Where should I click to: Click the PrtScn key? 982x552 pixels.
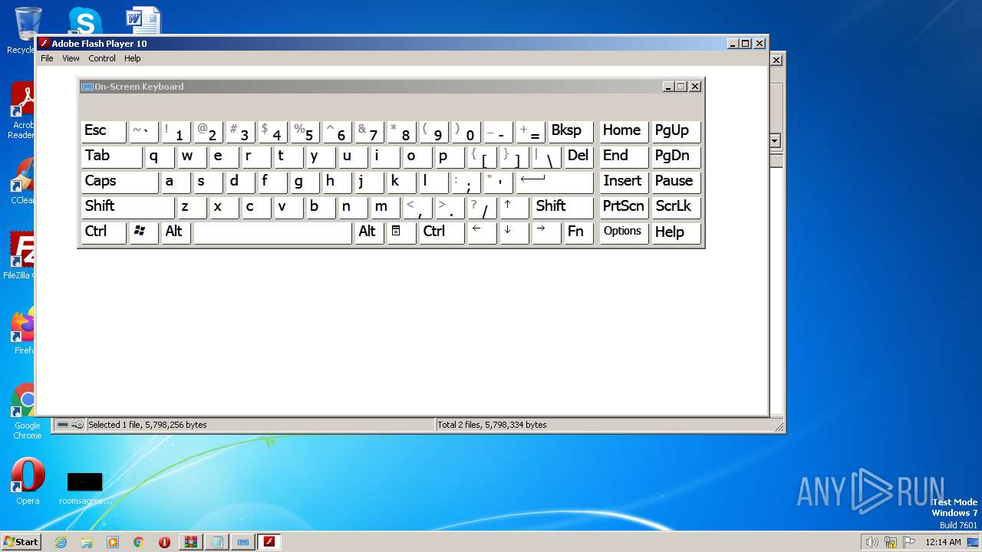pyautogui.click(x=624, y=207)
